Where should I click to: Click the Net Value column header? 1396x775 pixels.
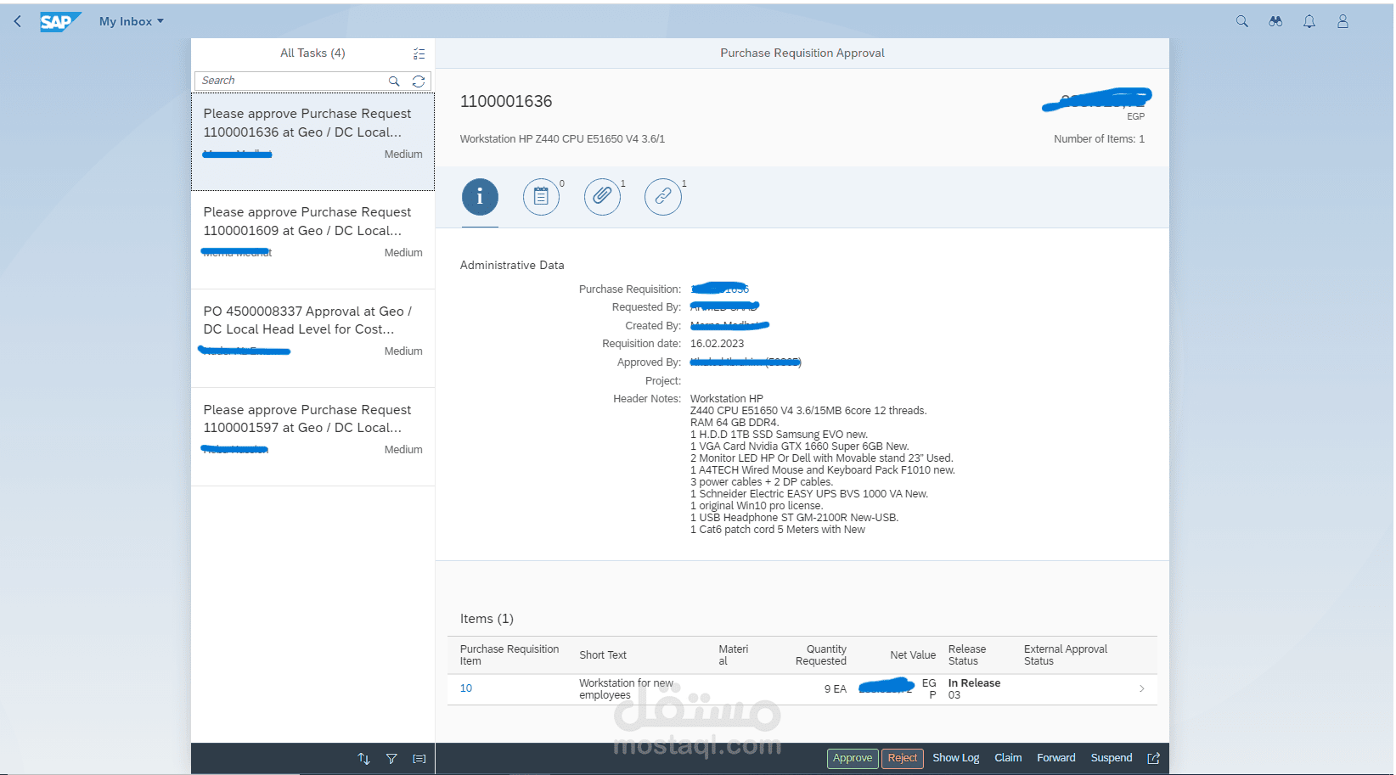coord(913,655)
